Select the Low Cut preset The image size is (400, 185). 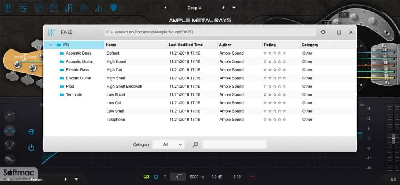pyautogui.click(x=230, y=103)
